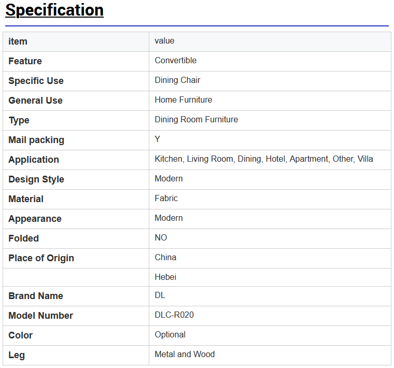Click the General Use label

coord(35,101)
